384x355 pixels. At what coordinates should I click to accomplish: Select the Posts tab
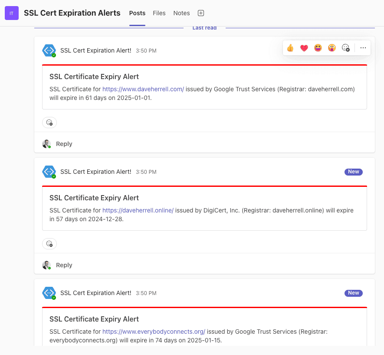(x=138, y=13)
